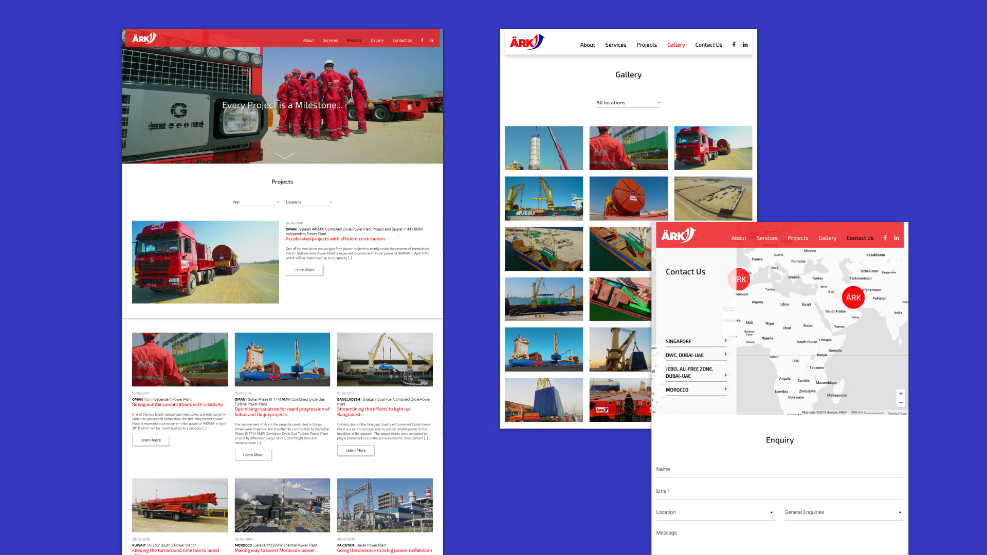The height and width of the screenshot is (555, 987).
Task: Click the ARK logo on Contact page
Action: tap(678, 235)
